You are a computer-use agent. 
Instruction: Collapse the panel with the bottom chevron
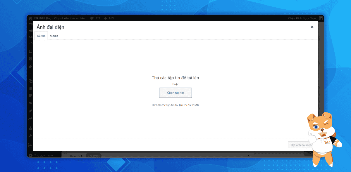(248, 156)
